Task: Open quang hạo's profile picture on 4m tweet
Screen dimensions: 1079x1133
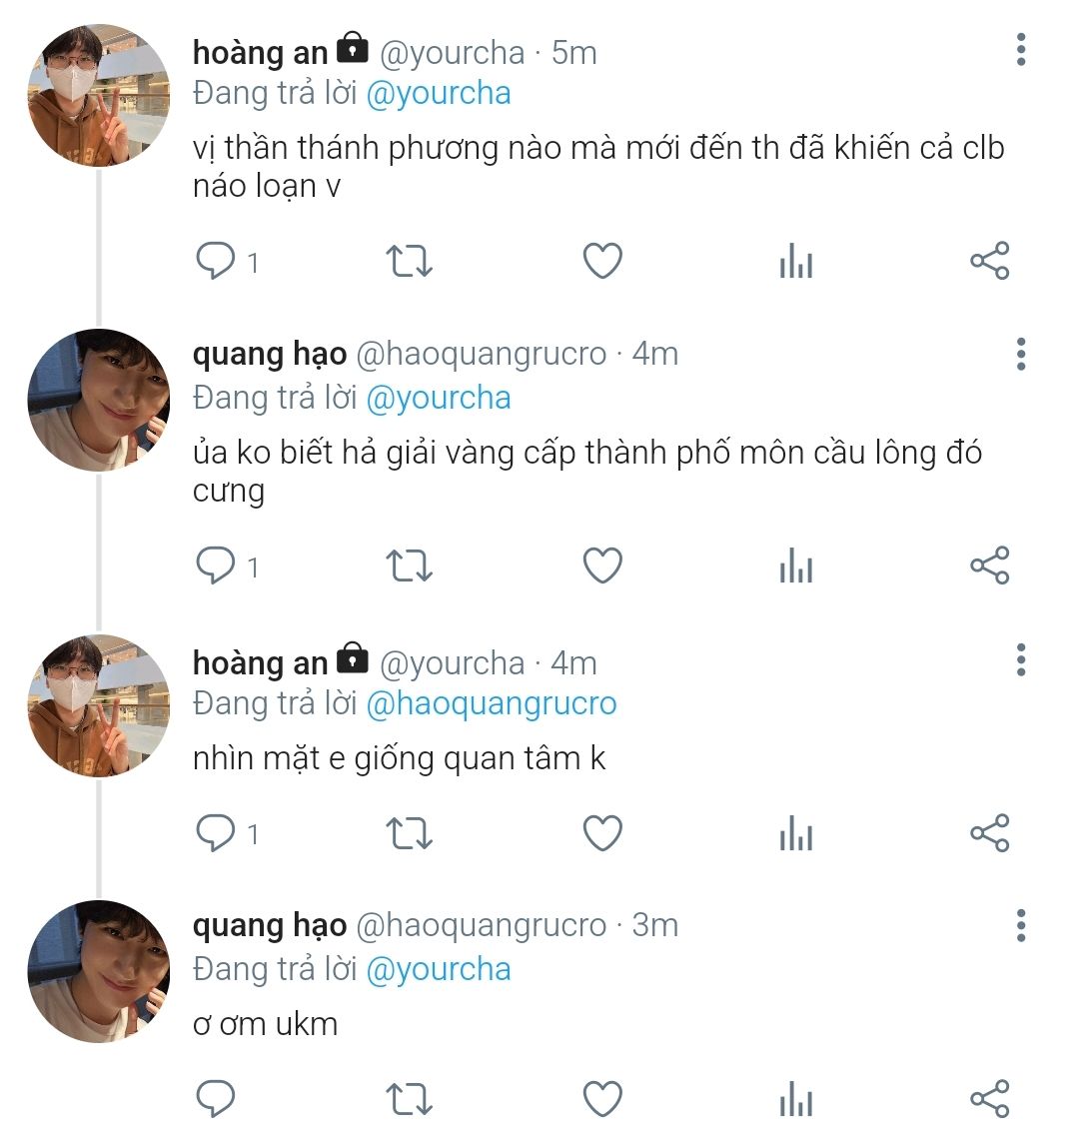Action: tap(98, 400)
